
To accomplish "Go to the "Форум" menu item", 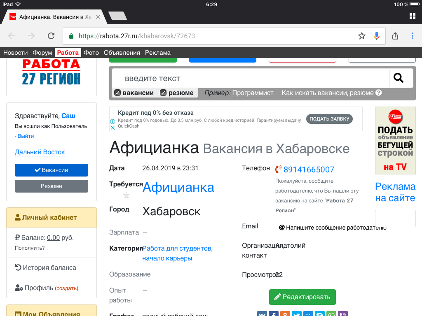I will (42, 53).
